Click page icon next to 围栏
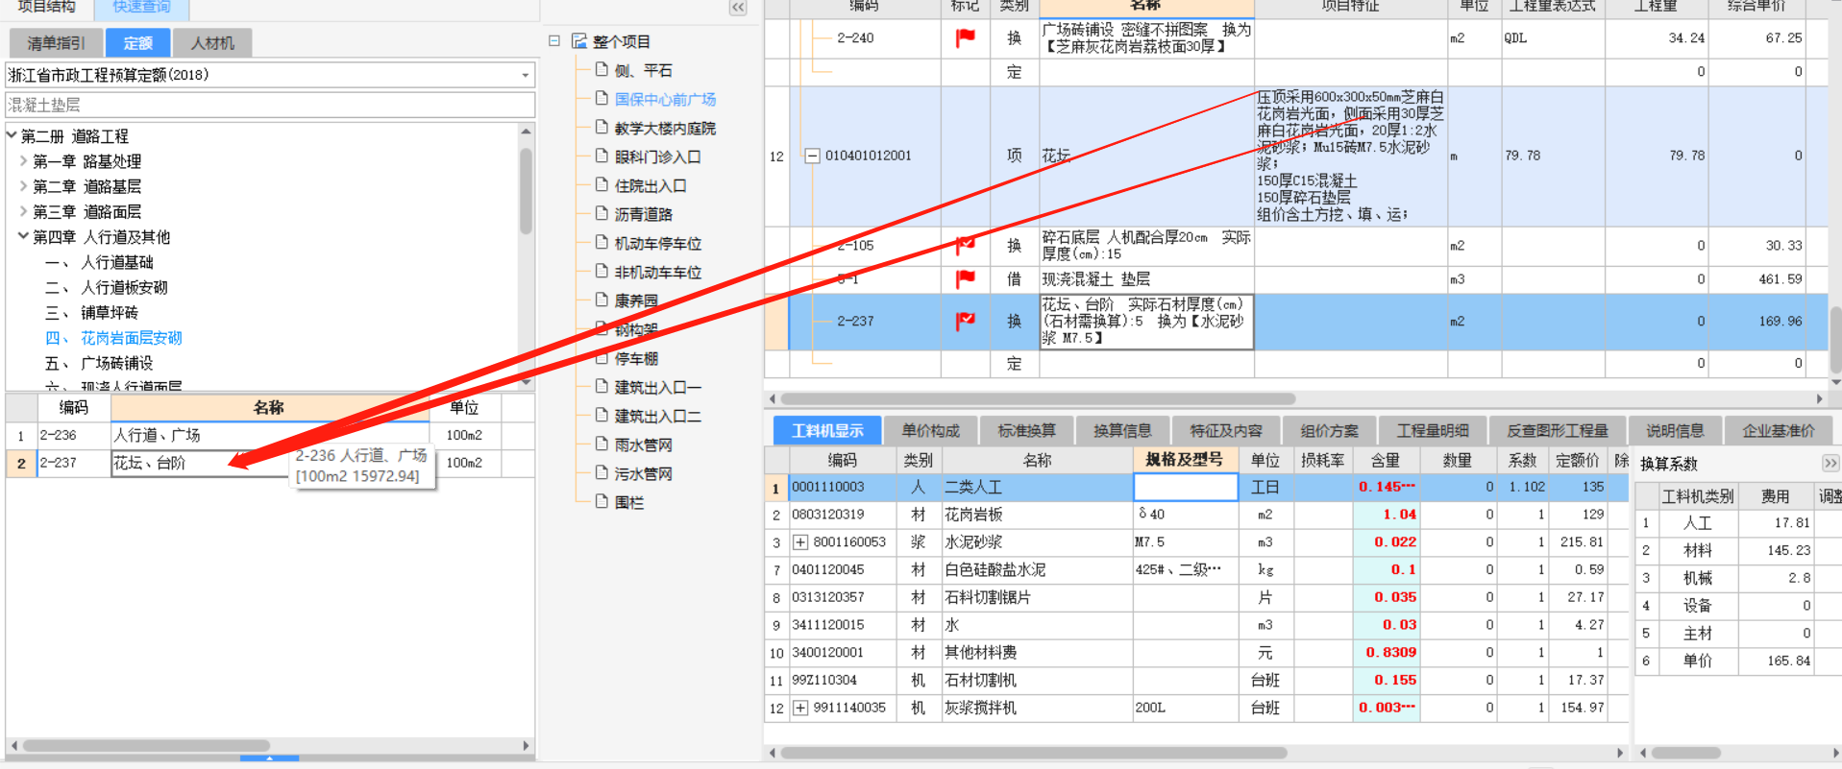This screenshot has width=1842, height=769. pos(602,501)
